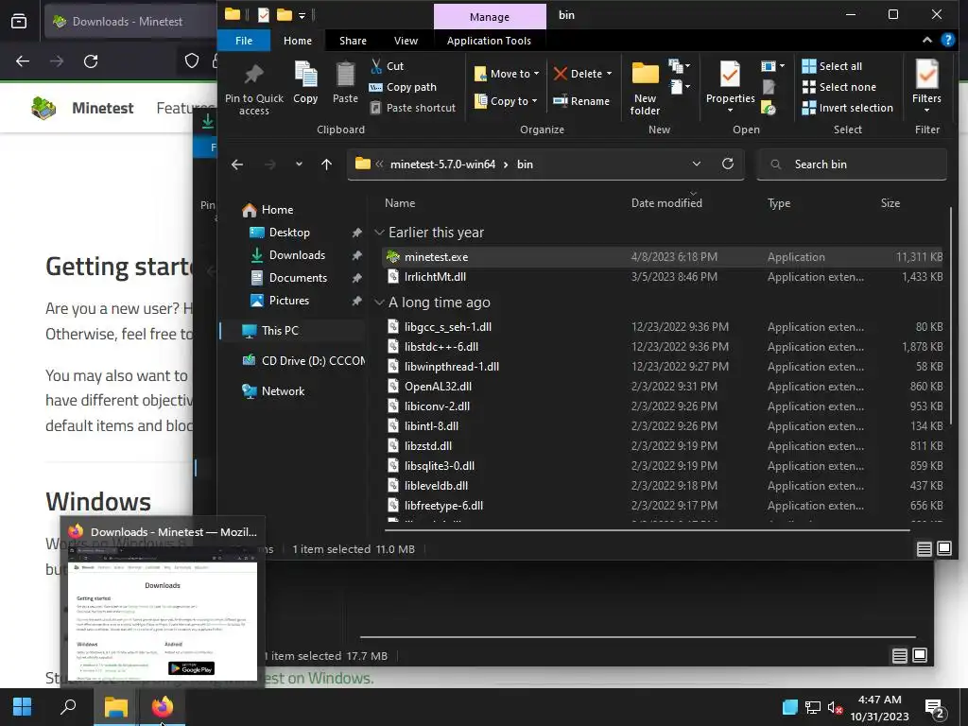Click the Manage contextual tab
The image size is (968, 726).
pos(490,17)
